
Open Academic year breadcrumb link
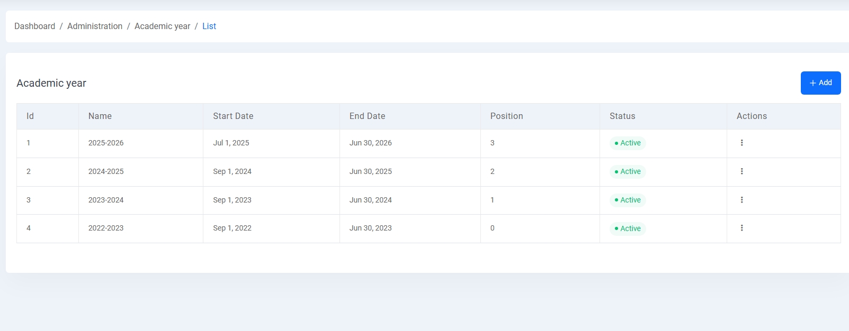[162, 26]
